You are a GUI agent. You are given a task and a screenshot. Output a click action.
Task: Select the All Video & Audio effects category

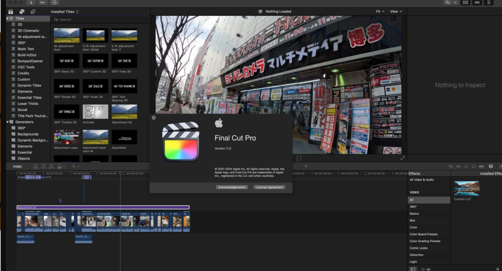422,180
